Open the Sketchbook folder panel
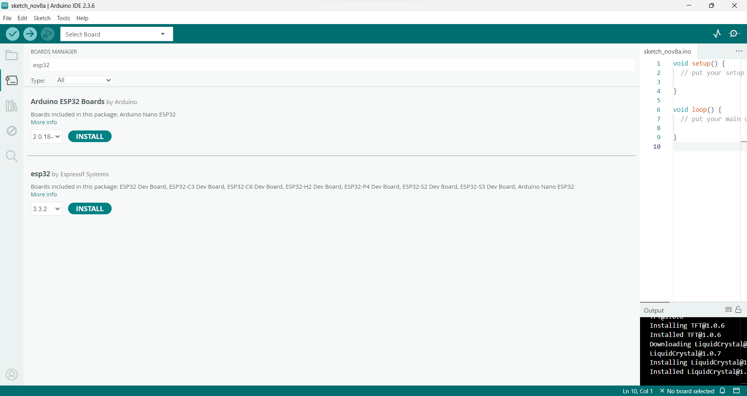The image size is (747, 396). click(12, 56)
